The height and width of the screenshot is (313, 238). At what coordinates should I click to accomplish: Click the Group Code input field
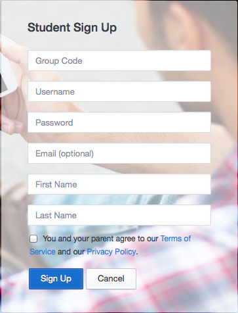(x=119, y=60)
